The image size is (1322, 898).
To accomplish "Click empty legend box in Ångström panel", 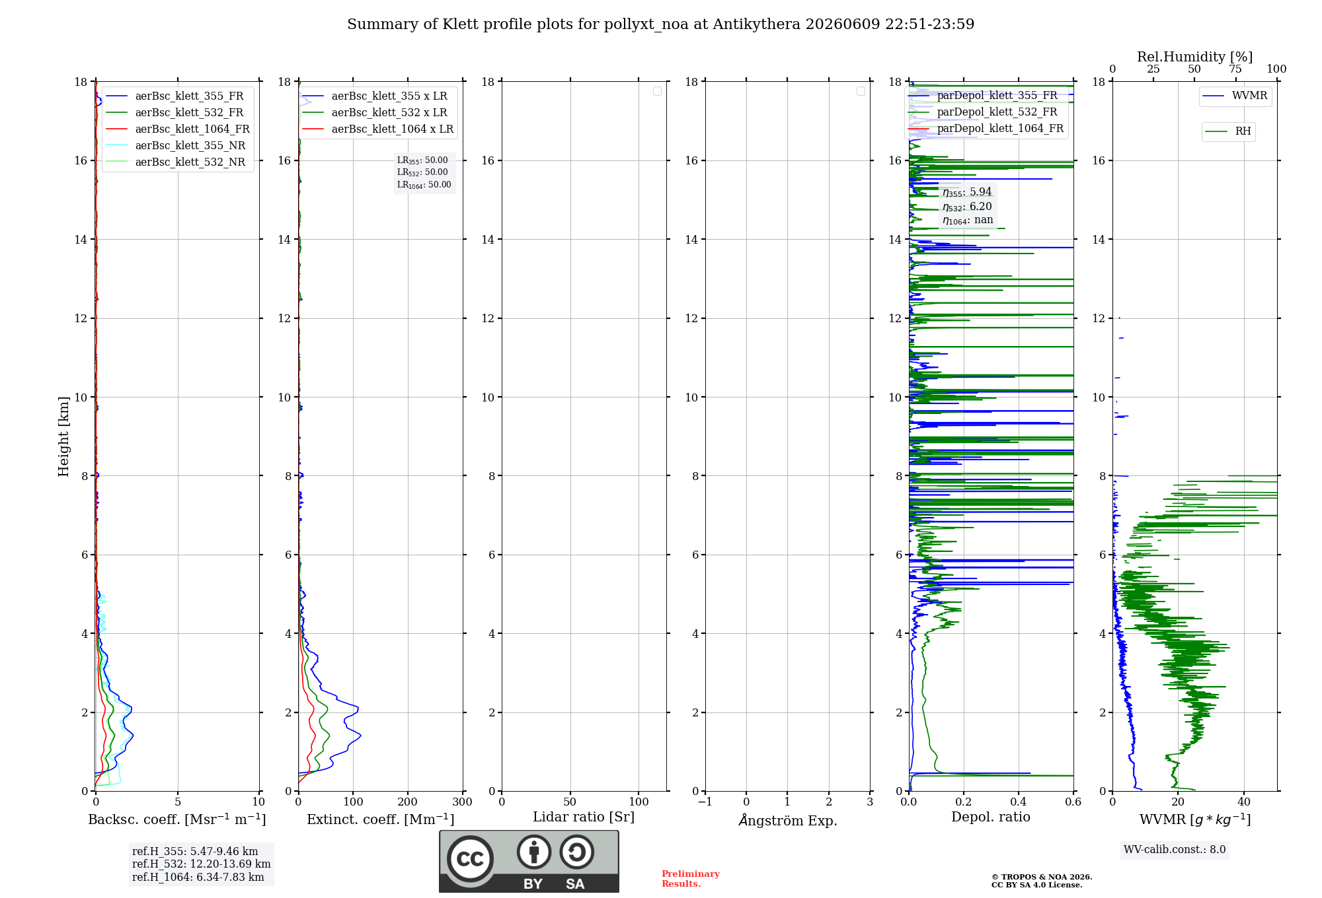I will 861,91.
